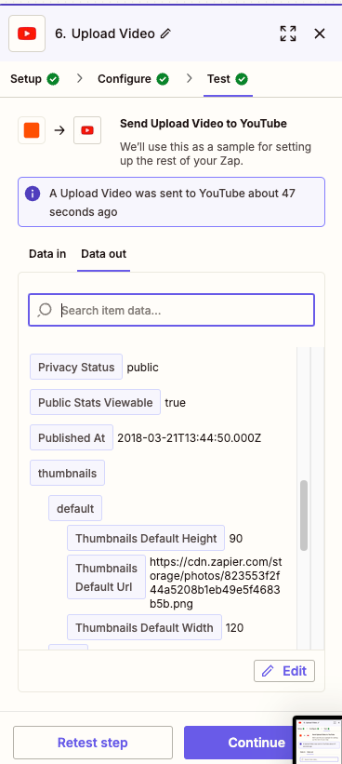
Task: Close the Upload Video panel
Action: click(320, 34)
